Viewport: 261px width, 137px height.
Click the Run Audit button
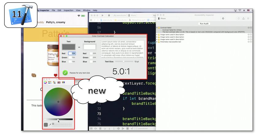click(x=204, y=24)
